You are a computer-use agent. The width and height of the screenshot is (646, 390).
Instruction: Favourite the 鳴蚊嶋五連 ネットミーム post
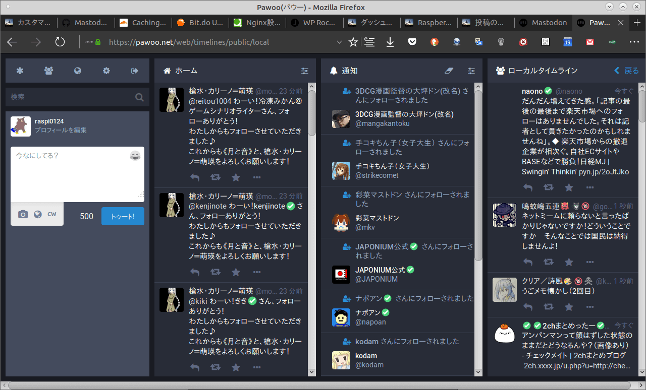pyautogui.click(x=569, y=262)
